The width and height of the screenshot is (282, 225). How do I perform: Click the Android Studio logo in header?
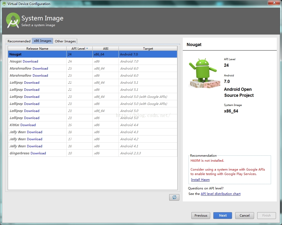point(13,21)
